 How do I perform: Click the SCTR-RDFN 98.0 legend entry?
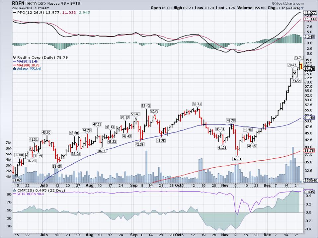pos(30,194)
